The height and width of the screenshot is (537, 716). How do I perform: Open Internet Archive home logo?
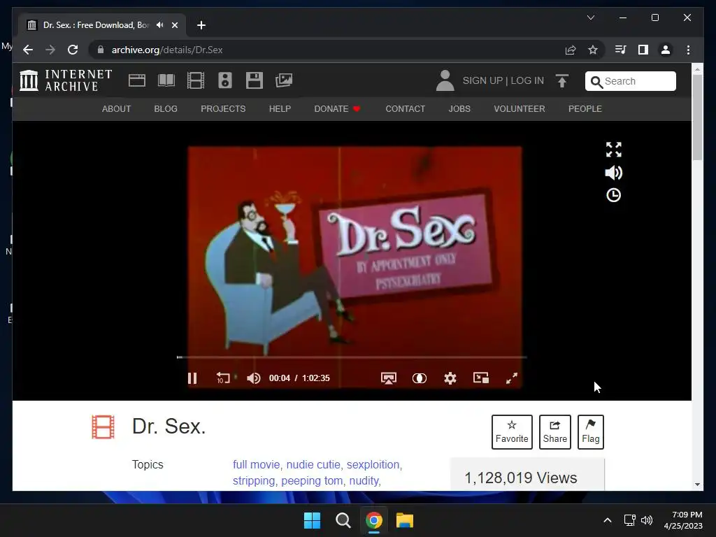point(66,80)
